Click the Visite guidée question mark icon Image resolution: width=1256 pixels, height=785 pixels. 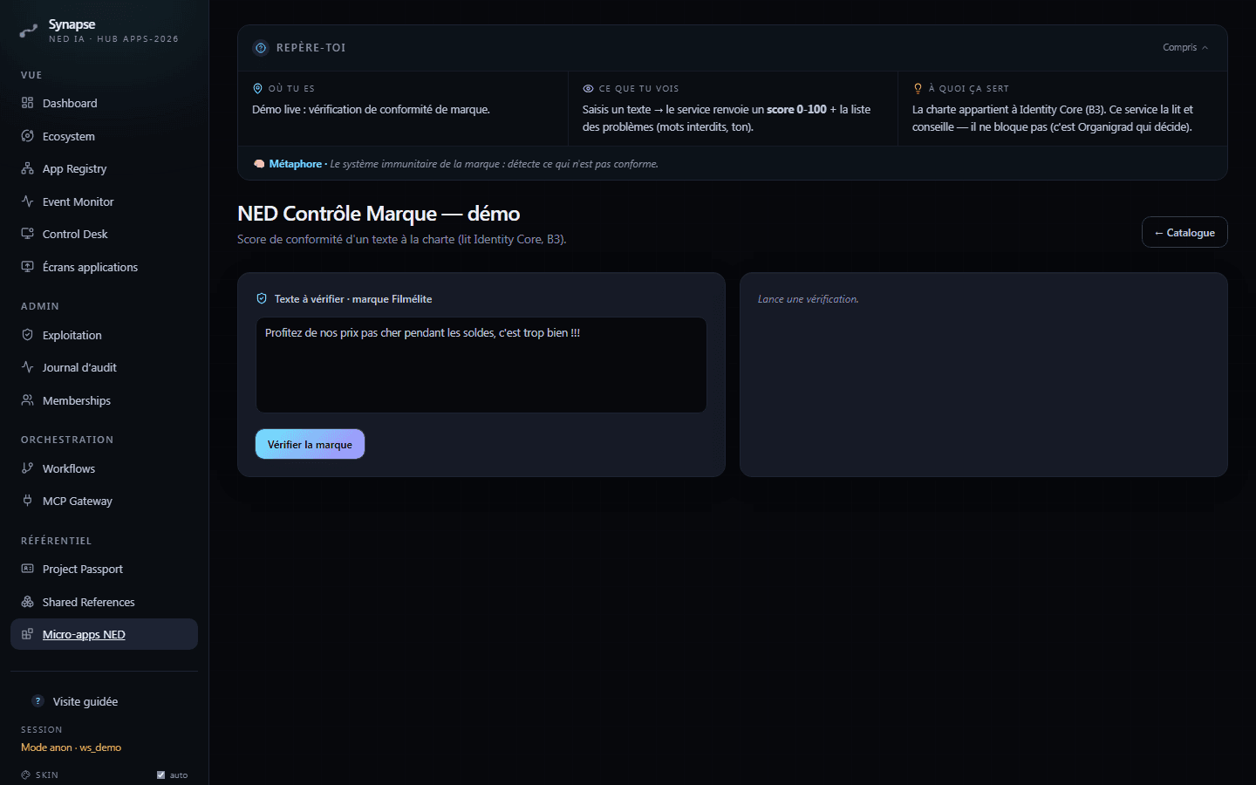(x=38, y=701)
